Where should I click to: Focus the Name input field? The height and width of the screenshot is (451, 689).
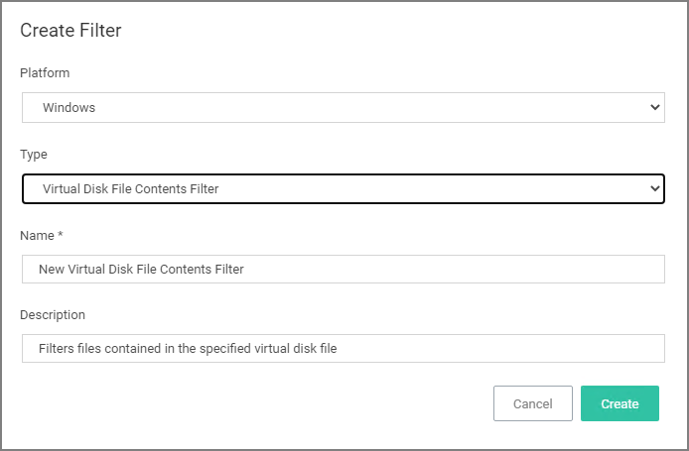pos(344,269)
